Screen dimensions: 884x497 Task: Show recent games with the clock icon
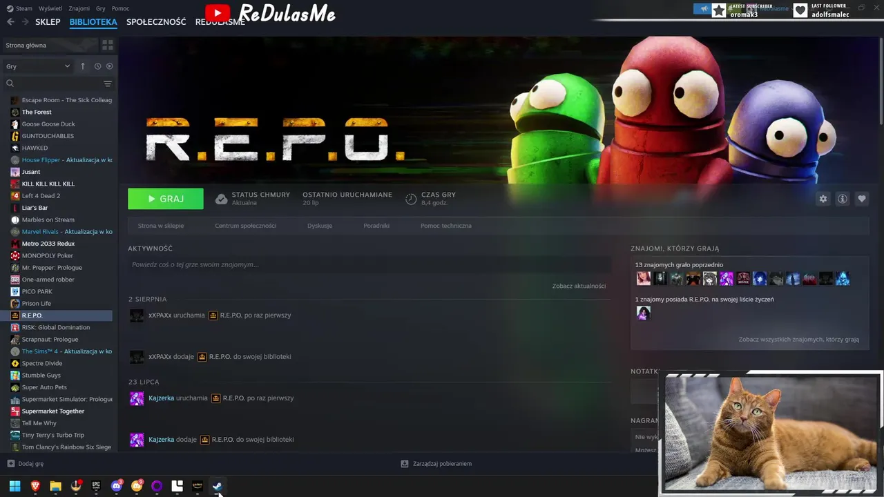coord(97,66)
